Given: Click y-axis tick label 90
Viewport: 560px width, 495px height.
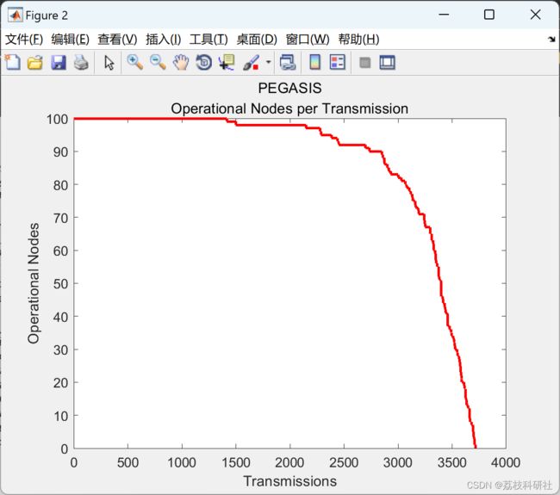Looking at the screenshot, I should click(x=60, y=152).
